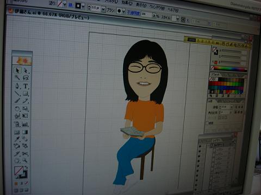This screenshot has height=195, width=261.
Task: Select the Zoom magnifier tool
Action: [25, 160]
